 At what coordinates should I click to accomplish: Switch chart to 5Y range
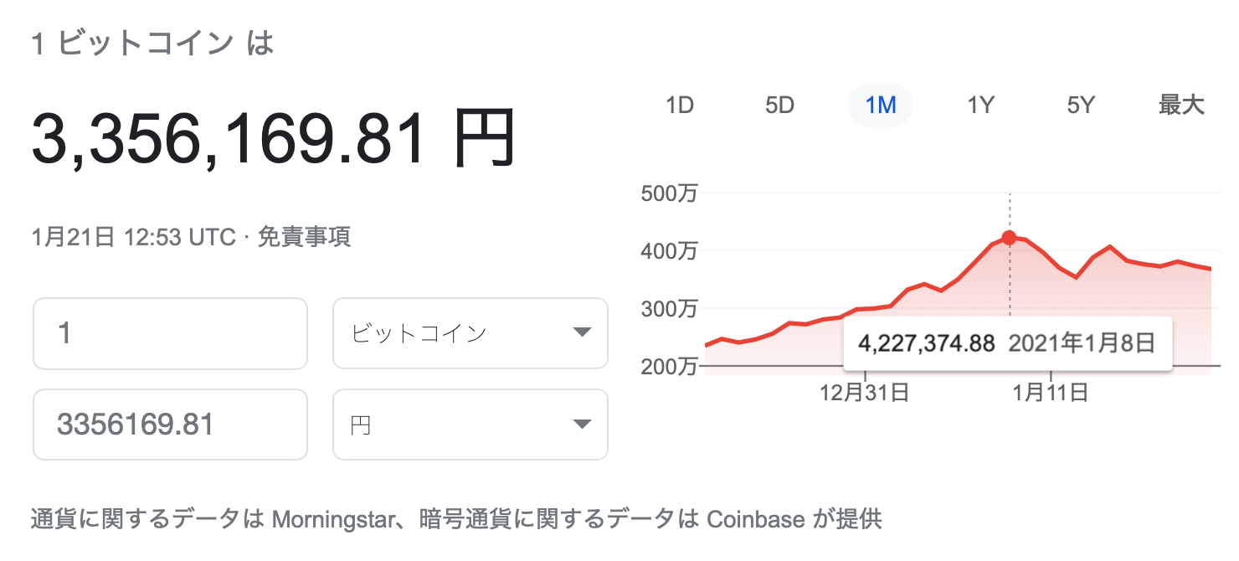[x=1081, y=106]
